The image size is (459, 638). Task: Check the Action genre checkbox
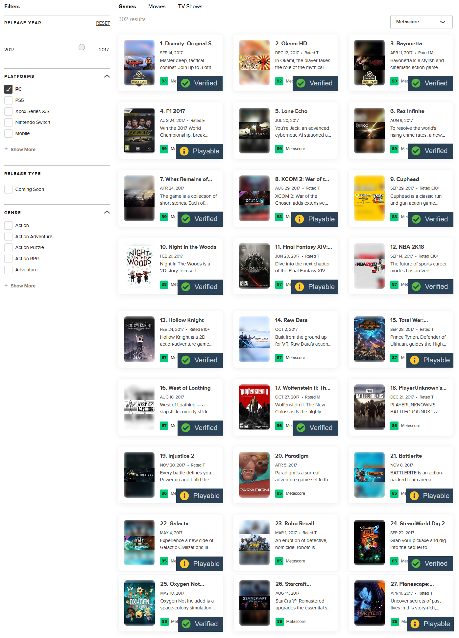[x=9, y=225]
